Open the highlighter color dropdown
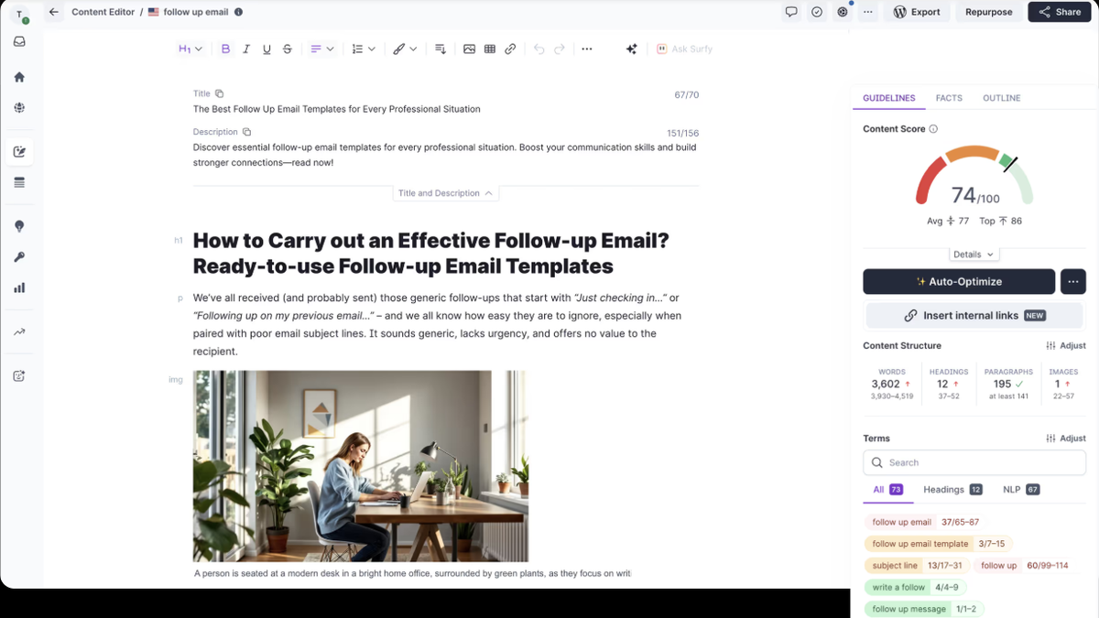 [x=405, y=49]
